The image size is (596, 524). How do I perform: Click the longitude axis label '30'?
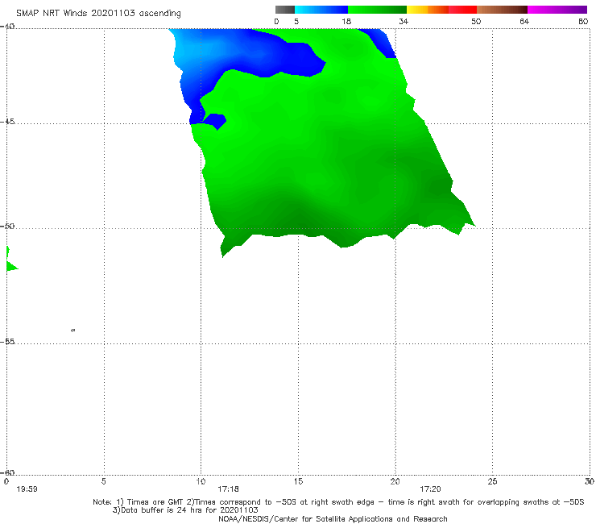[x=590, y=481]
